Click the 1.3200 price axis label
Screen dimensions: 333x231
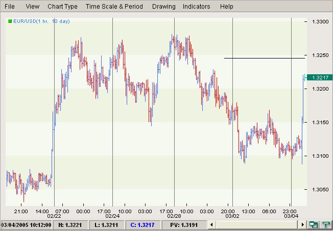point(320,89)
